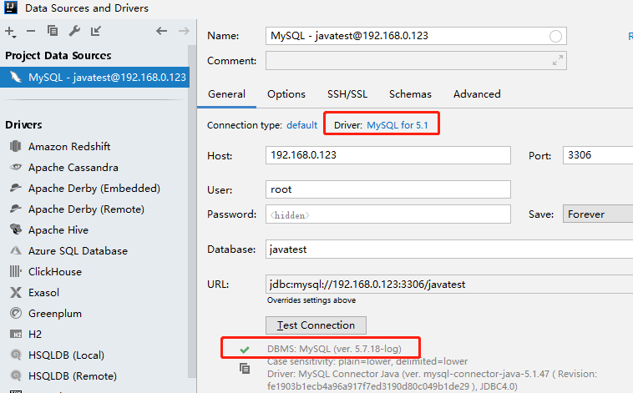Navigate back with left arrow
Screen dimensions: 633x393
pyautogui.click(x=161, y=31)
